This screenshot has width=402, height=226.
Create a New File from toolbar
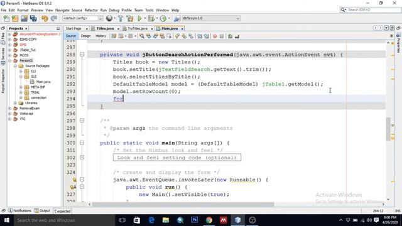click(x=6, y=18)
